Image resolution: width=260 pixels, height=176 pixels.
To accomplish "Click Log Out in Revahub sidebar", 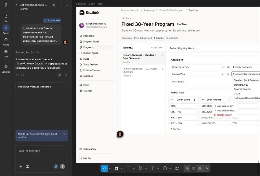I will tap(85, 158).
